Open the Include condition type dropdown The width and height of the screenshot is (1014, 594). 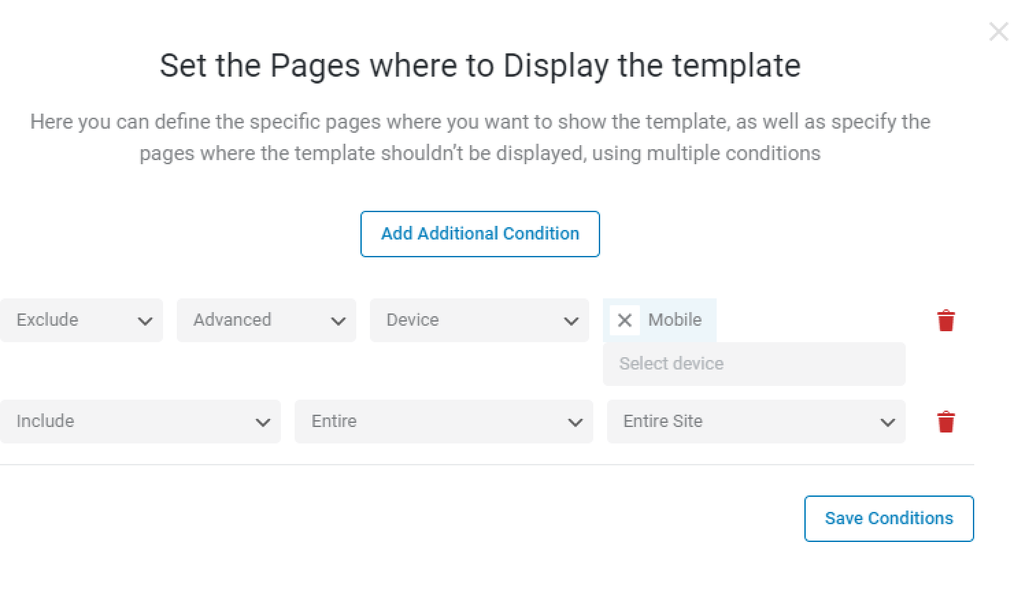[x=140, y=422]
